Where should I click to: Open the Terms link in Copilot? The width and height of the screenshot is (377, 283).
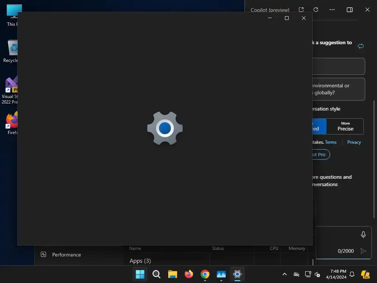tap(331, 142)
